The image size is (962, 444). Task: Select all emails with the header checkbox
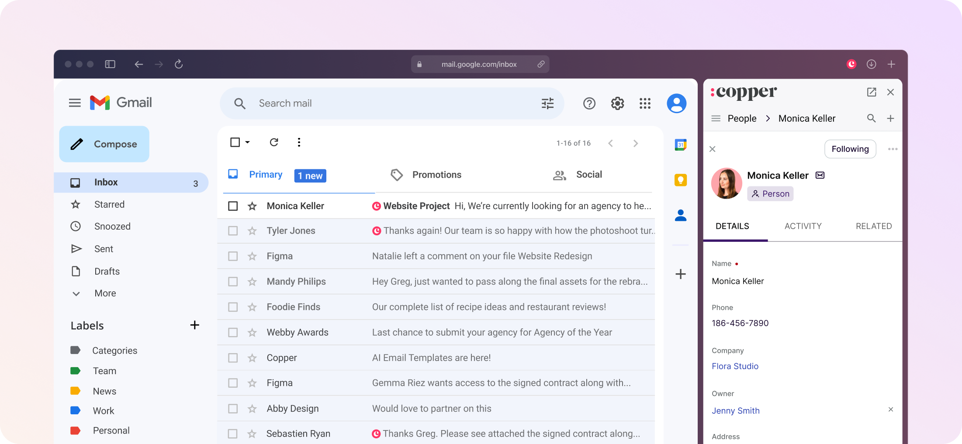pos(235,142)
